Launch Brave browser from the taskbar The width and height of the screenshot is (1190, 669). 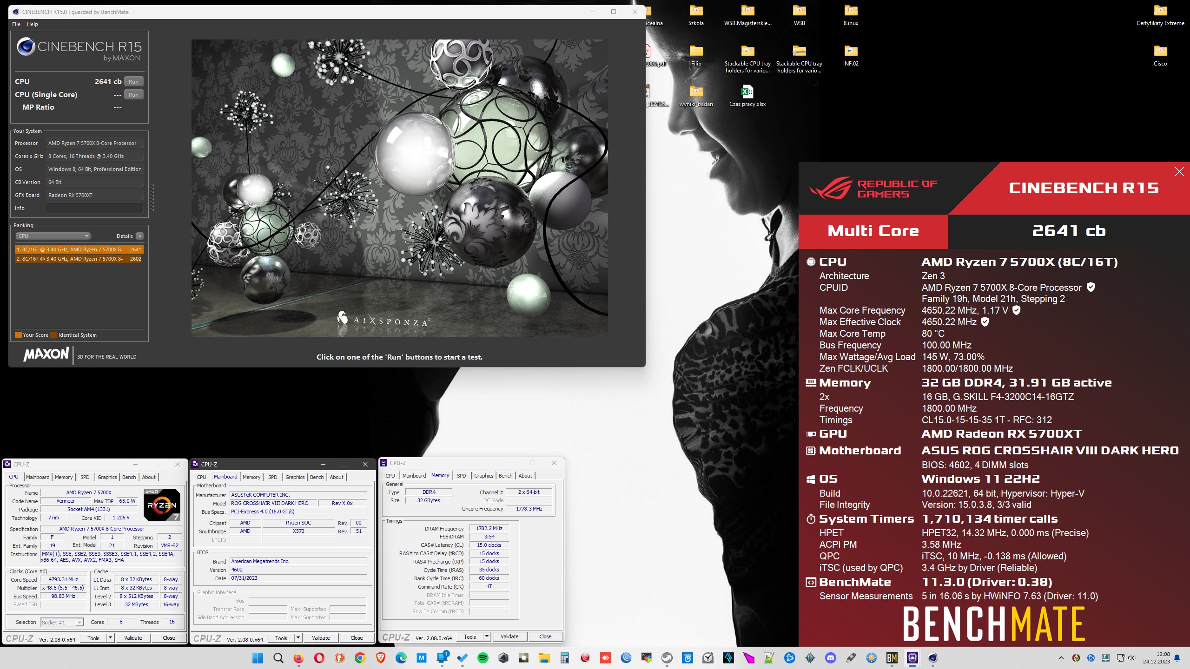tap(380, 658)
